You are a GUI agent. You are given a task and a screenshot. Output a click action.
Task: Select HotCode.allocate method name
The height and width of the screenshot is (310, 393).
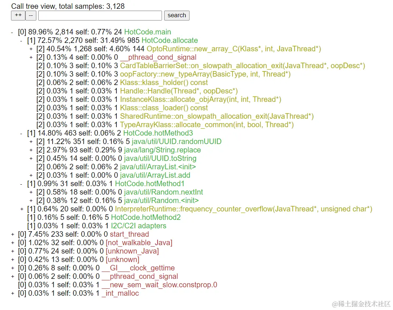tap(170, 41)
